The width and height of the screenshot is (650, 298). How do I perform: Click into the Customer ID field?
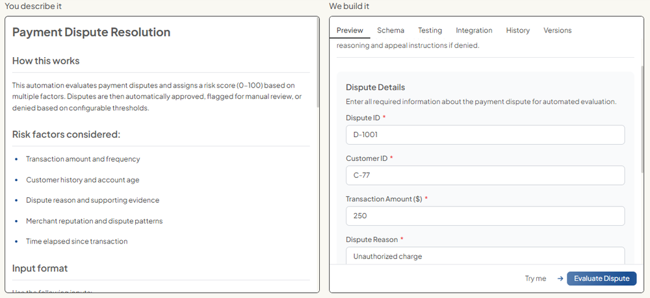(485, 175)
